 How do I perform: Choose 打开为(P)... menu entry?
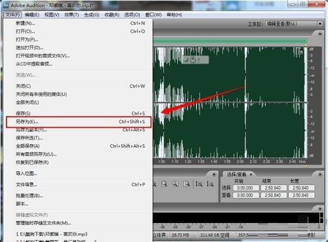tap(79, 39)
